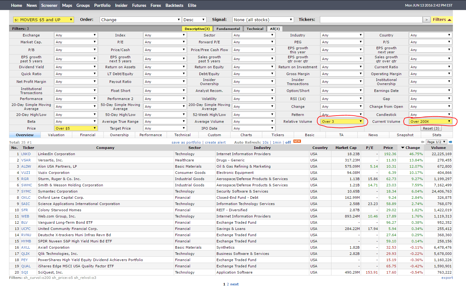Click the previous page left arrow icon
Viewport: 466px width, 301px height.
coord(423,142)
